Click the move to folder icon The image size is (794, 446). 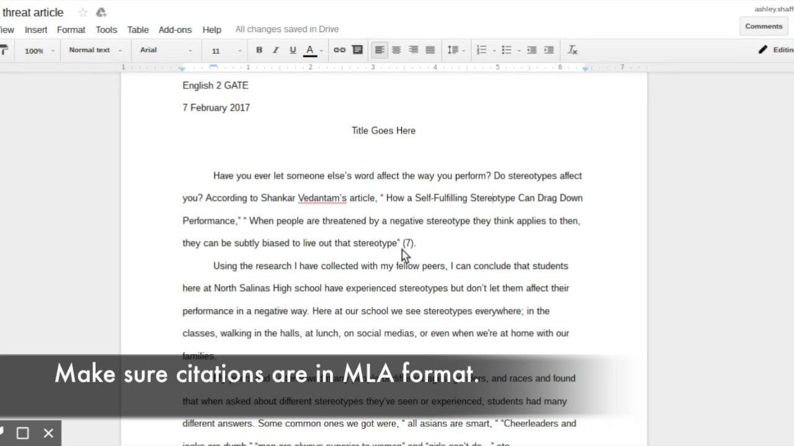[x=101, y=12]
